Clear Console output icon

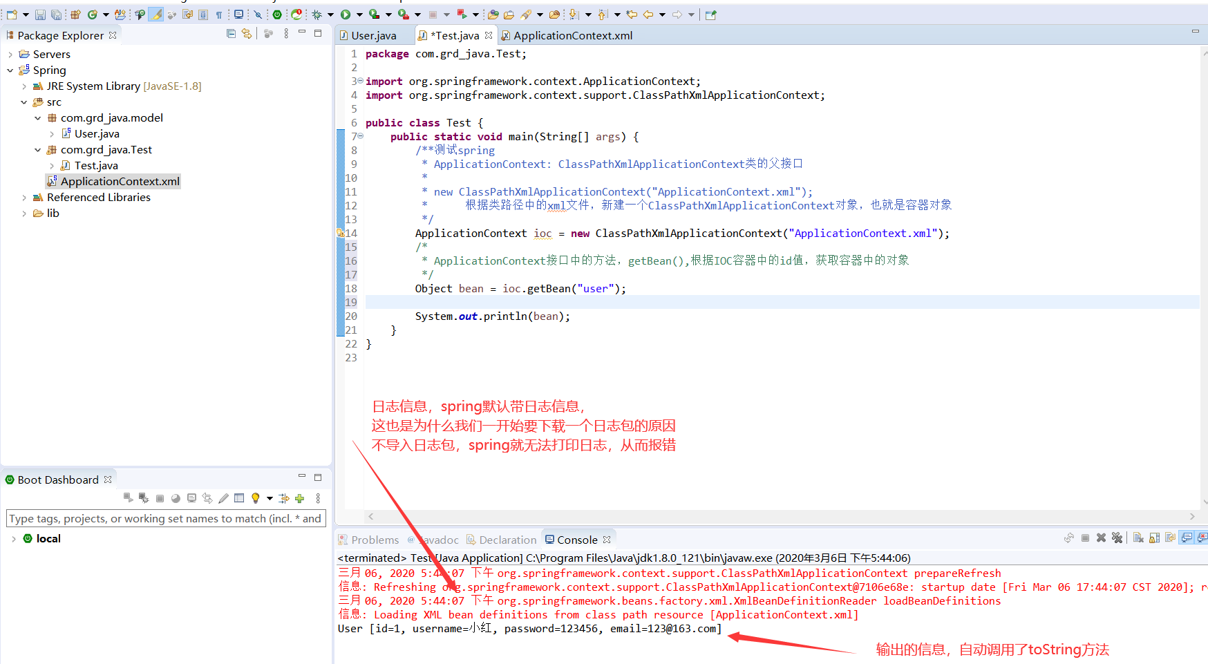coord(1138,538)
